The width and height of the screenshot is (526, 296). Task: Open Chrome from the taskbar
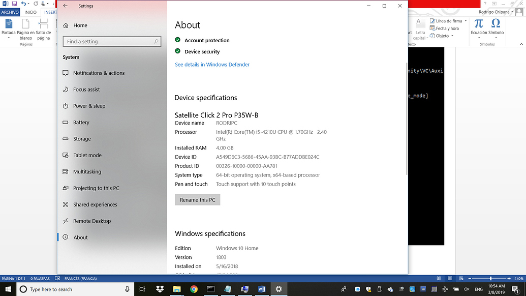click(x=194, y=289)
